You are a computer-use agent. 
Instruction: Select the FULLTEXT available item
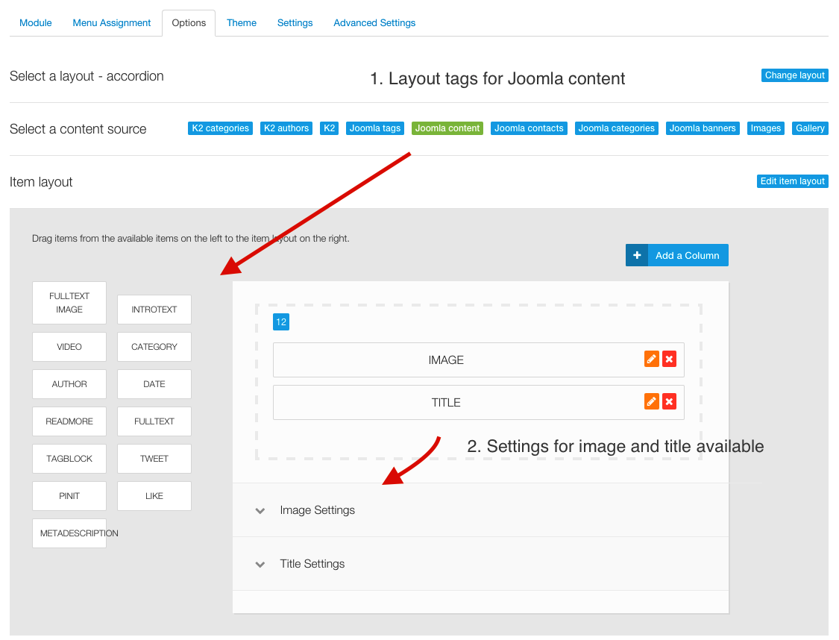[x=154, y=421]
